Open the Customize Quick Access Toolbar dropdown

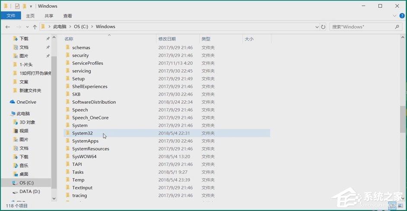(x=31, y=6)
